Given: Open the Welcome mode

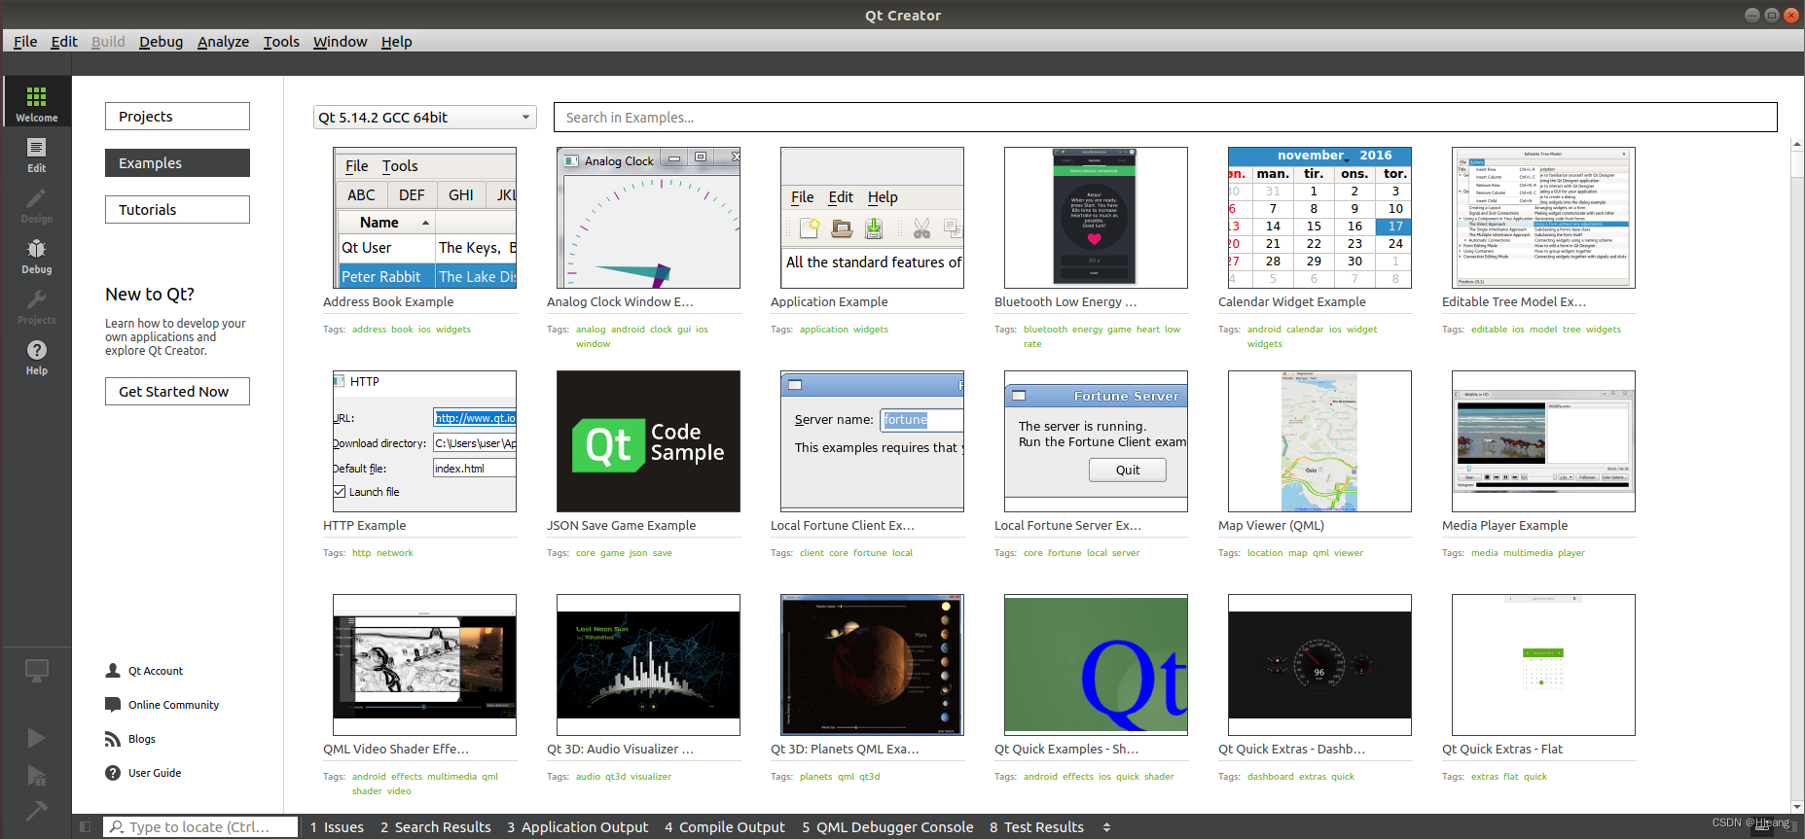Looking at the screenshot, I should pos(36,102).
